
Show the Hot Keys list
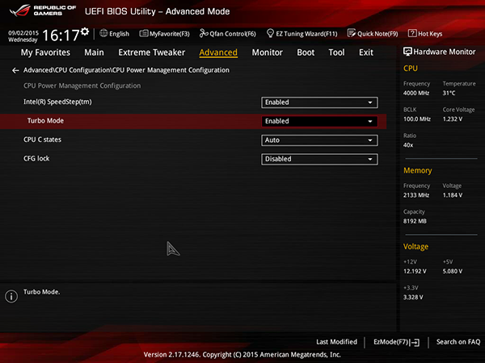pyautogui.click(x=425, y=33)
